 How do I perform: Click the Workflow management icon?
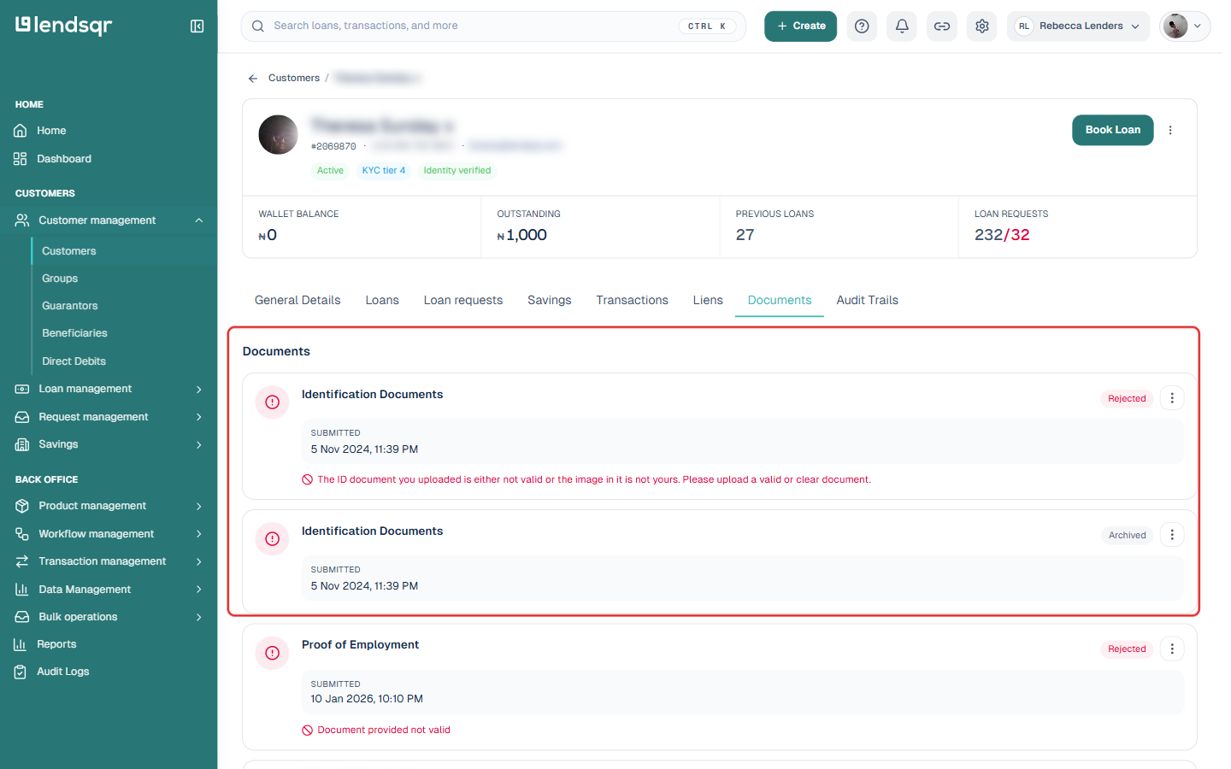coord(22,534)
